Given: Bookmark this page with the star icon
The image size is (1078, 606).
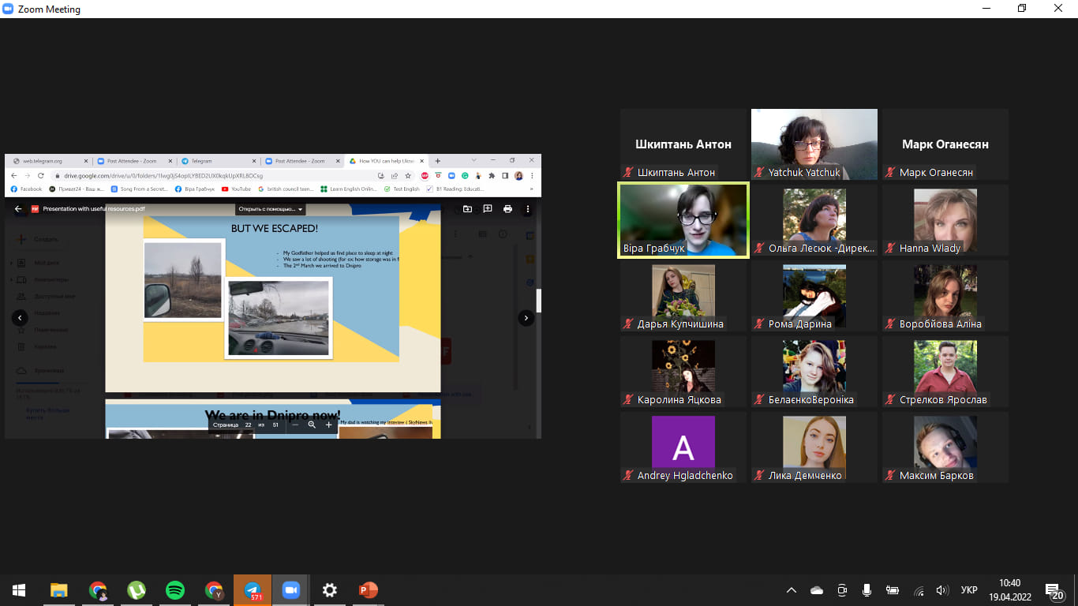Looking at the screenshot, I should coord(408,175).
